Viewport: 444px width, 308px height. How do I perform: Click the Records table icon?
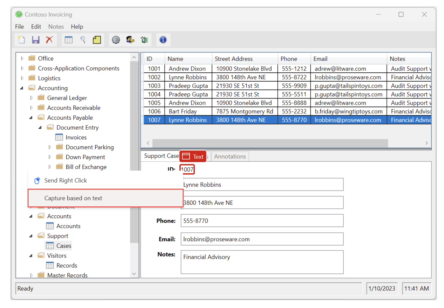coord(50,265)
